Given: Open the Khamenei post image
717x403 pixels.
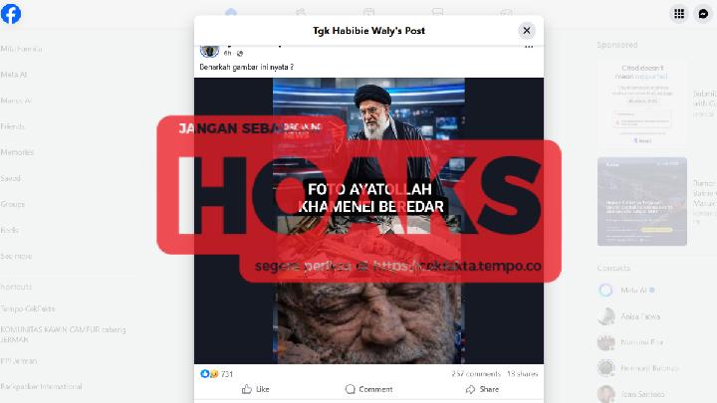Looking at the screenshot, I should coord(369,221).
